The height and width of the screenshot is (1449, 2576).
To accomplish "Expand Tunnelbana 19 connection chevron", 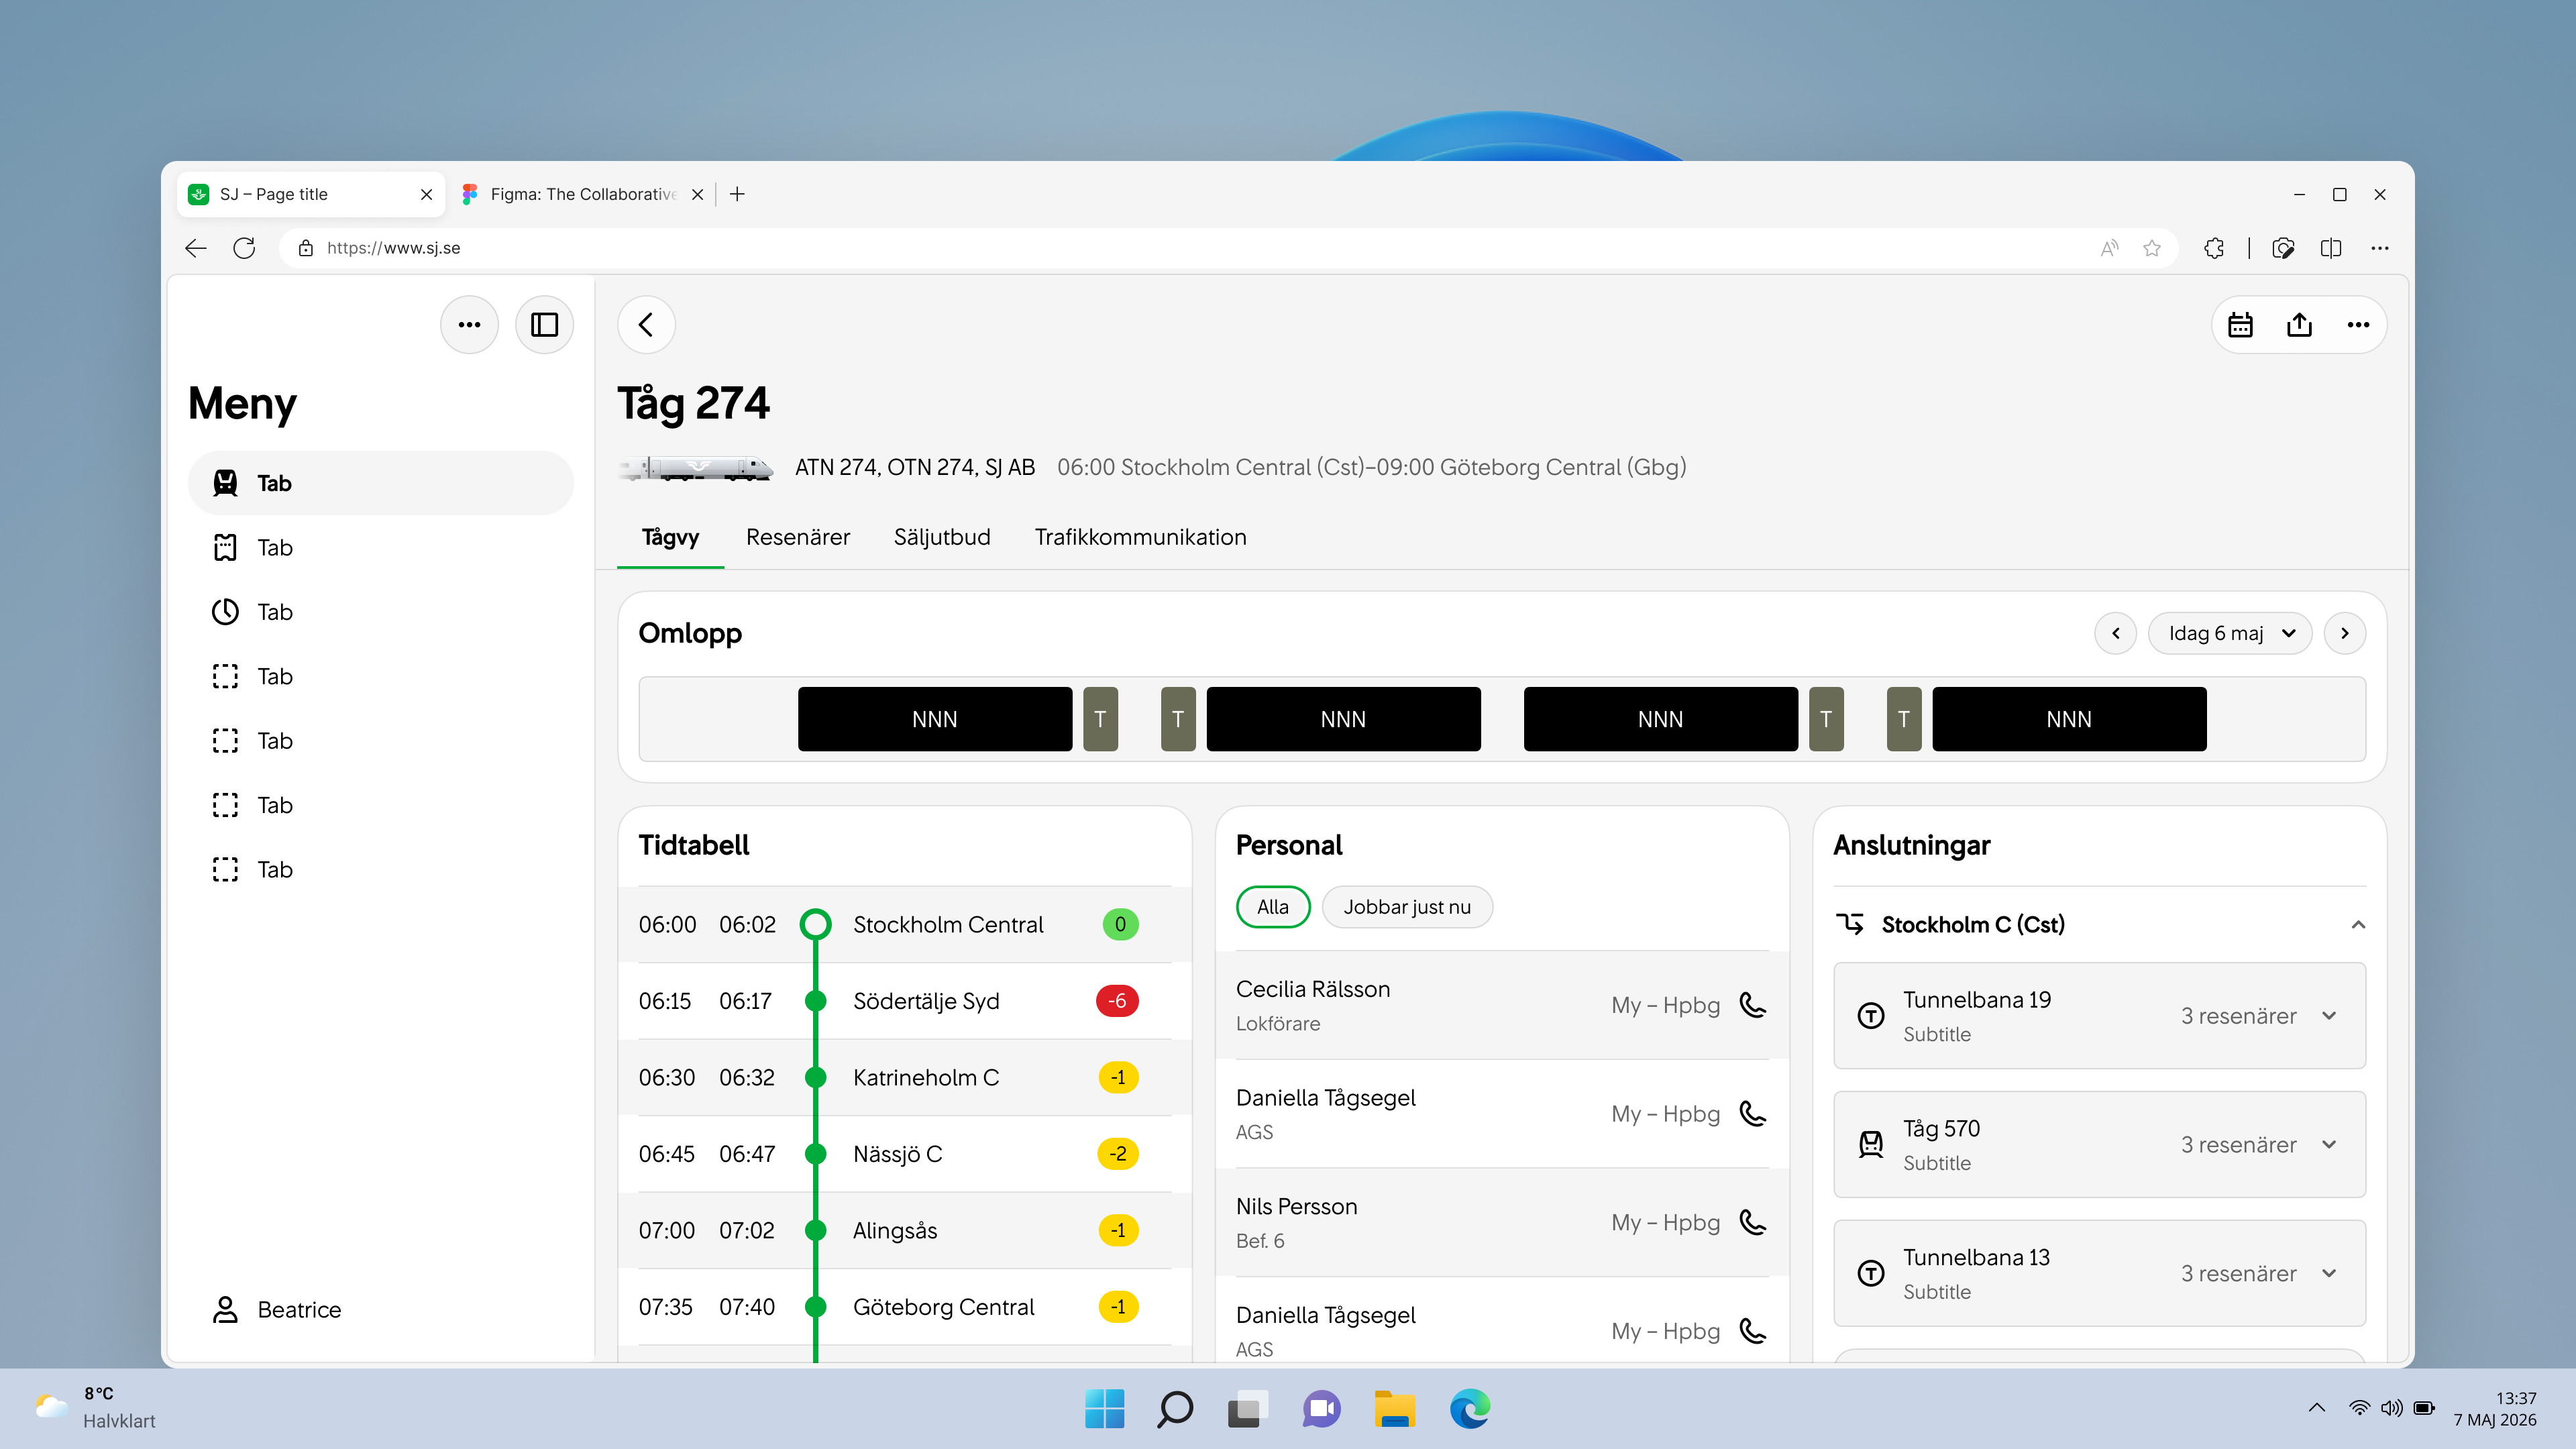I will click(2329, 1016).
